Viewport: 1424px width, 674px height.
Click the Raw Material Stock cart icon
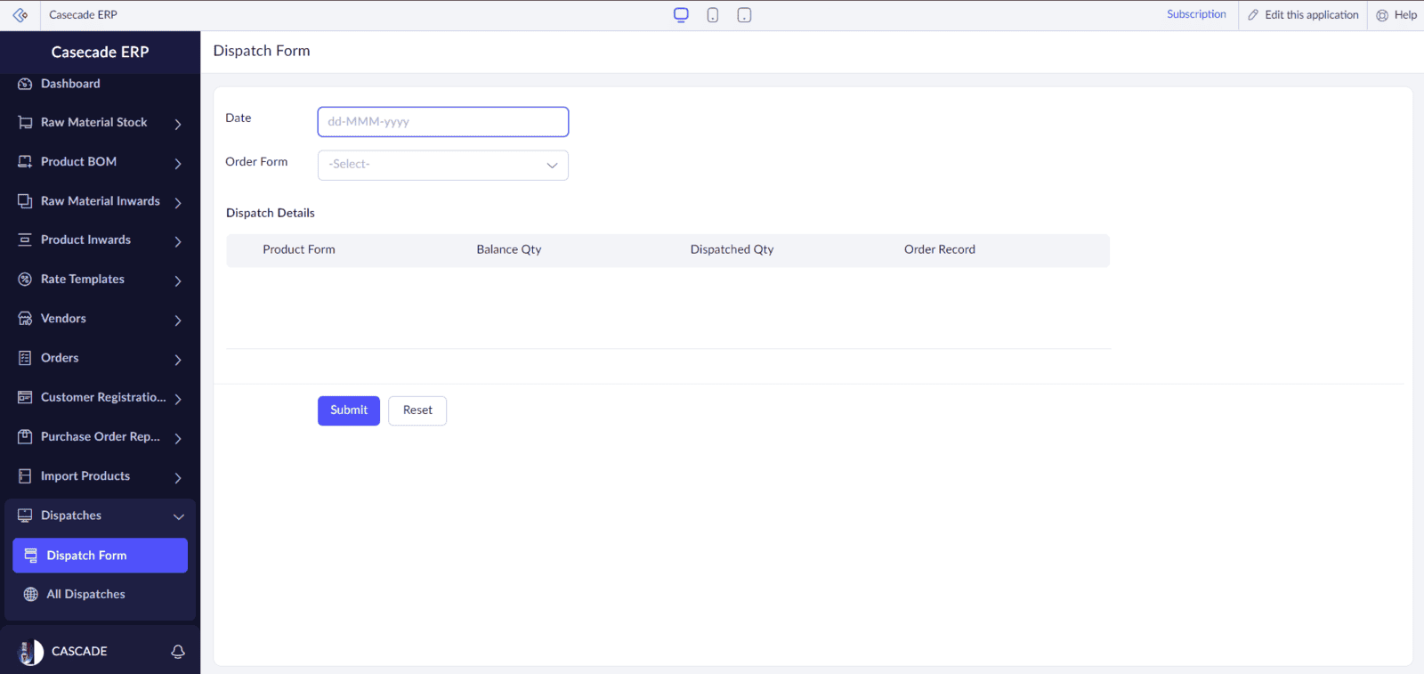pos(25,123)
